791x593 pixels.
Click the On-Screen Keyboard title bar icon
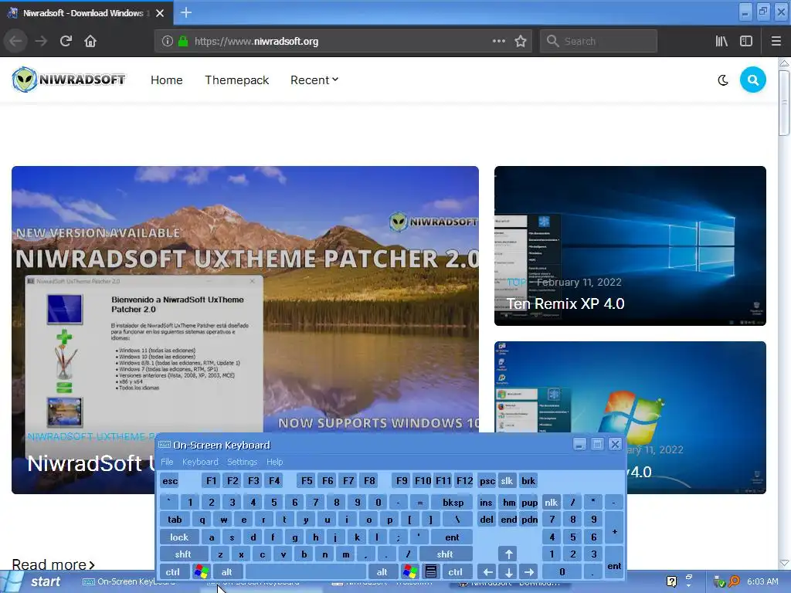click(x=164, y=445)
